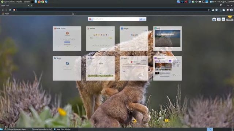
Task: Open the speed dial tile below Yandex
Action: coord(101,68)
